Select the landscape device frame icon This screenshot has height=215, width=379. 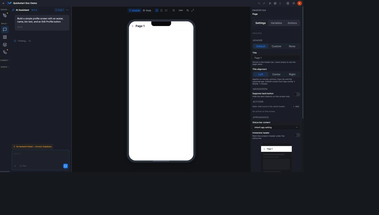click(x=166, y=10)
